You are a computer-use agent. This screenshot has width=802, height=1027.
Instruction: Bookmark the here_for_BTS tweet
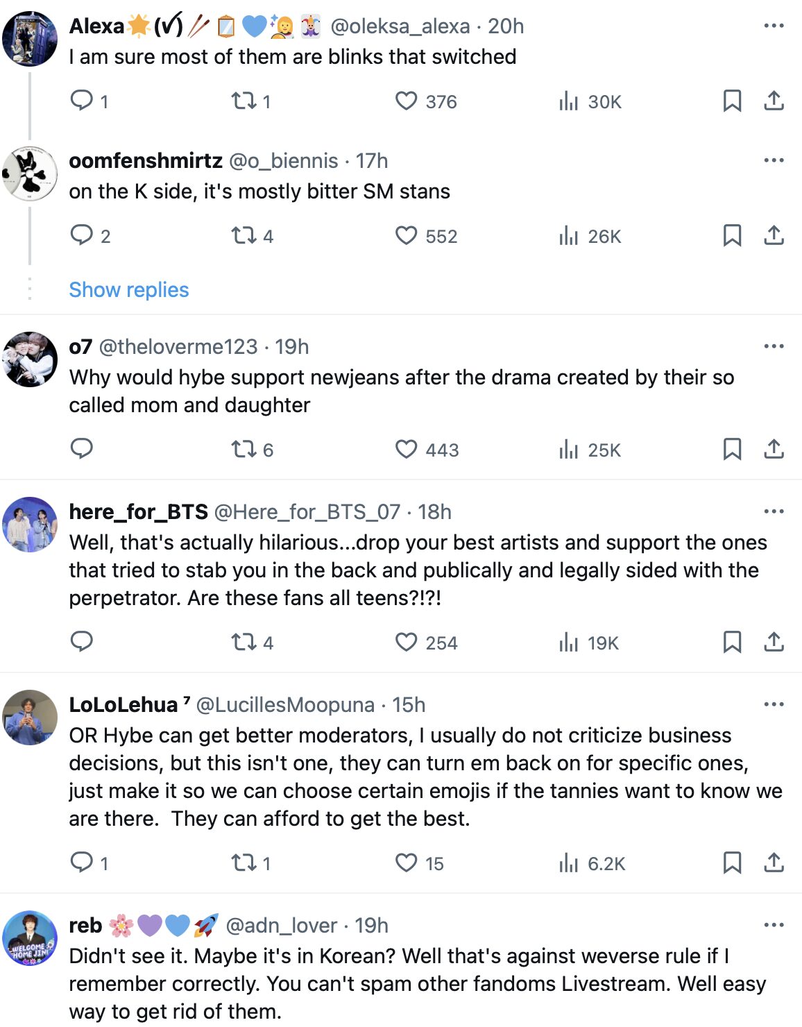(x=732, y=643)
